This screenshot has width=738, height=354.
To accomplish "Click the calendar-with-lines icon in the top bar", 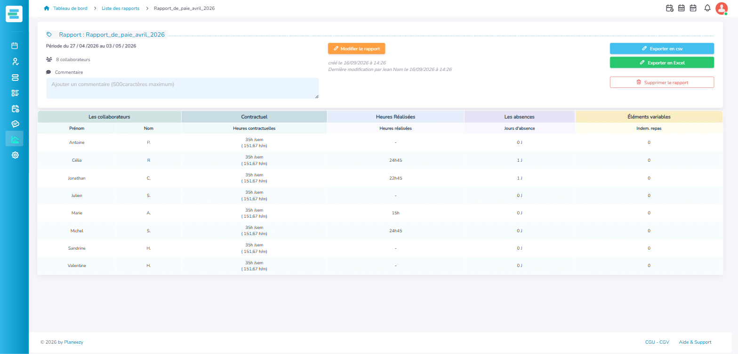I will click(693, 8).
